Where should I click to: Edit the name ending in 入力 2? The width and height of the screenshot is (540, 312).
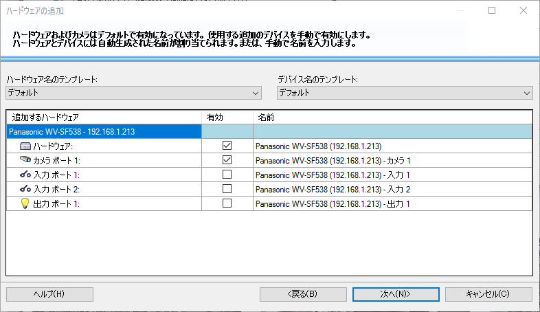392,190
